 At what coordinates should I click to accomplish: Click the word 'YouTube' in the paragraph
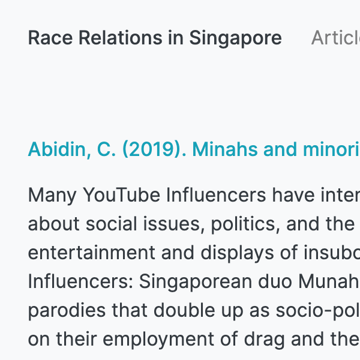(x=121, y=195)
